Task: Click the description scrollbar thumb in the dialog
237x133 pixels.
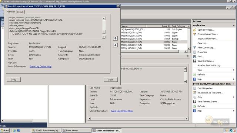Action: (x=104, y=32)
